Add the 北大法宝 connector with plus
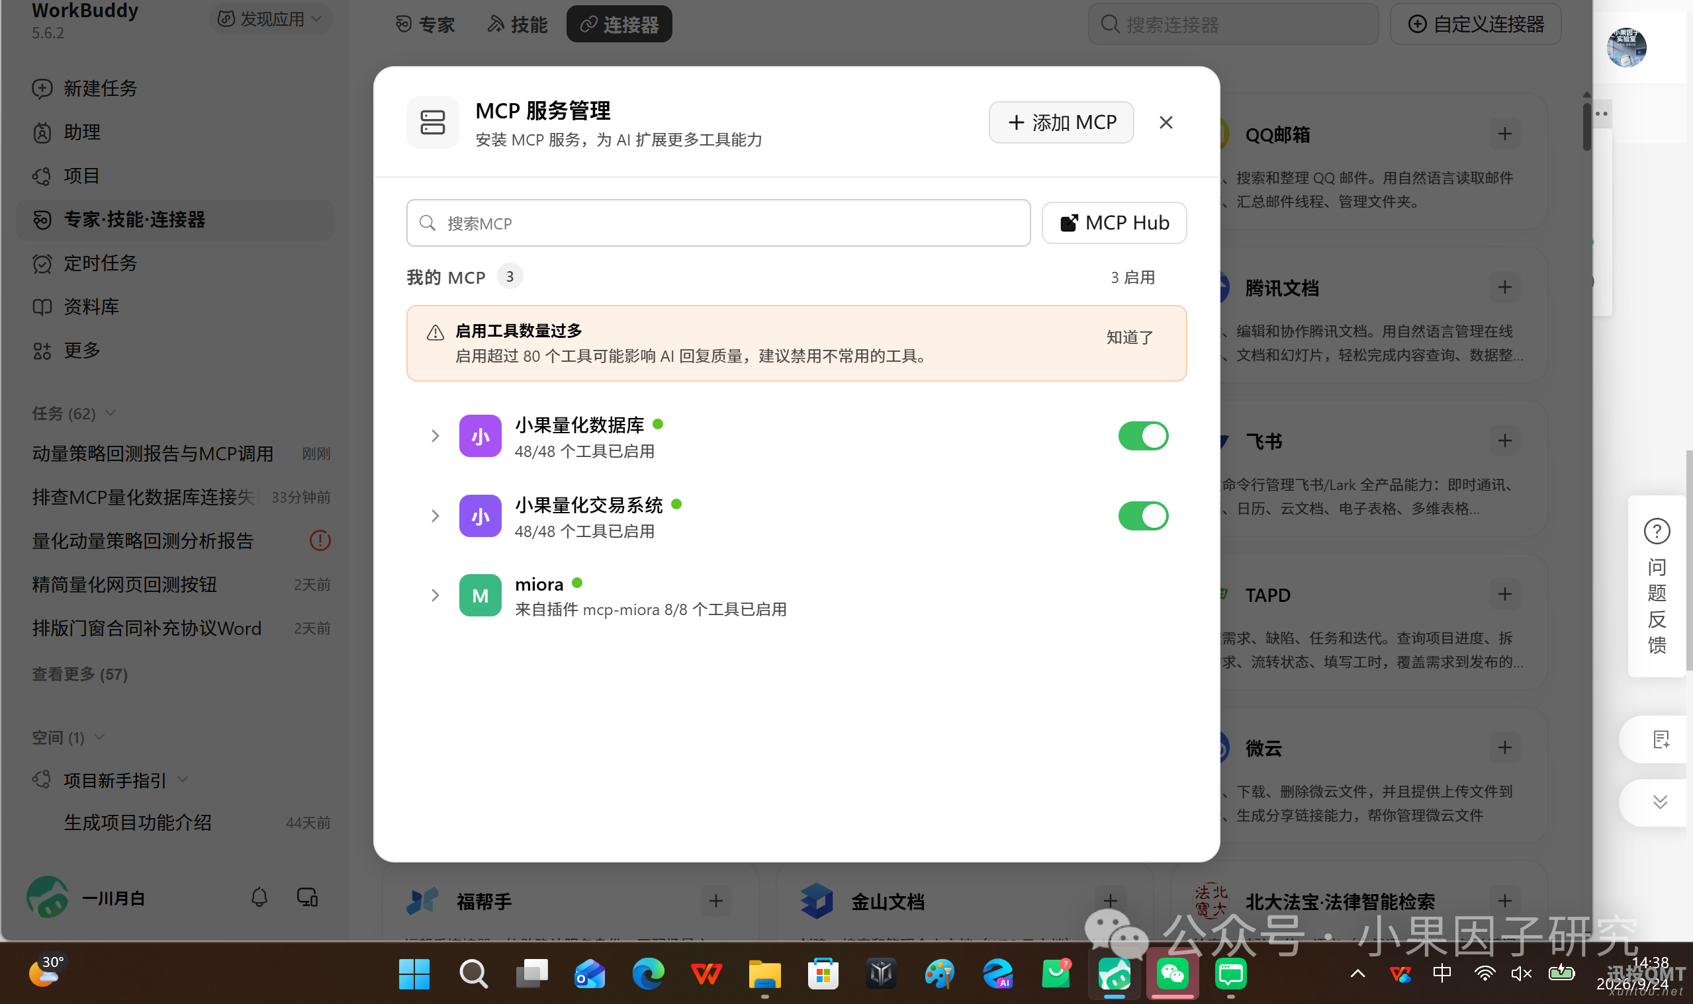The height and width of the screenshot is (1004, 1693). [x=1504, y=901]
